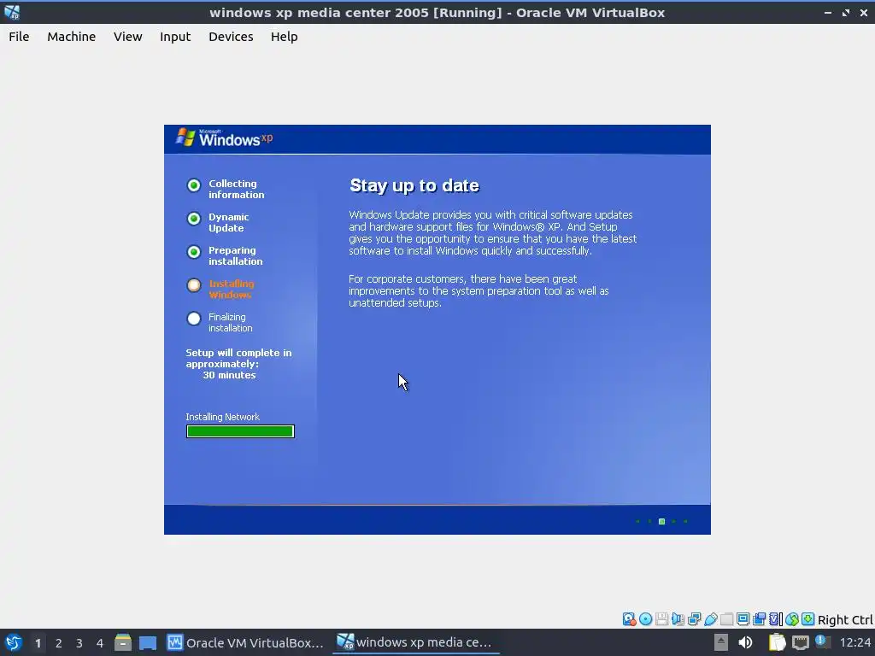Click the Installing Network progress bar
Viewport: 875px width, 656px height.
pos(240,431)
